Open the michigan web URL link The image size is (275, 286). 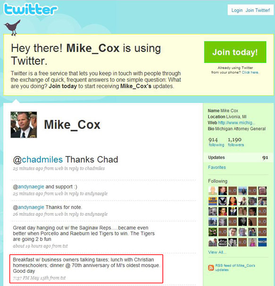point(236,123)
